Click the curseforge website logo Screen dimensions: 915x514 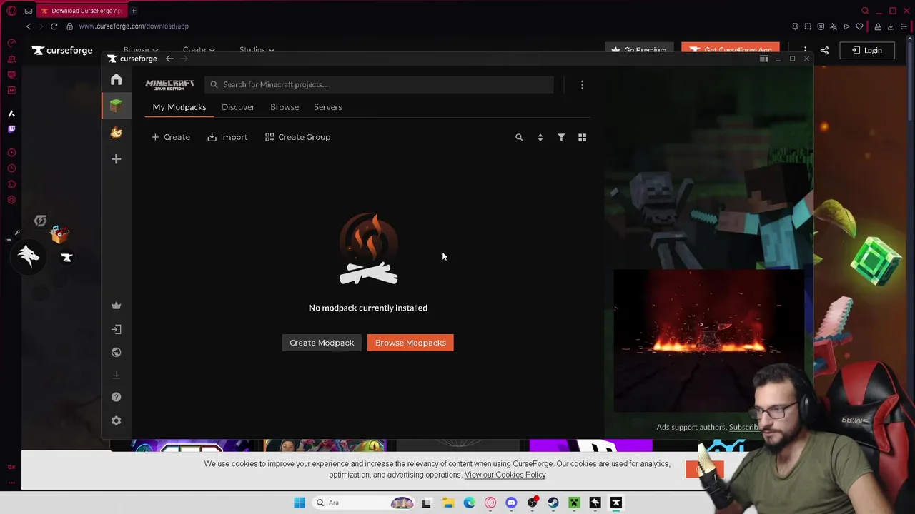pos(62,50)
